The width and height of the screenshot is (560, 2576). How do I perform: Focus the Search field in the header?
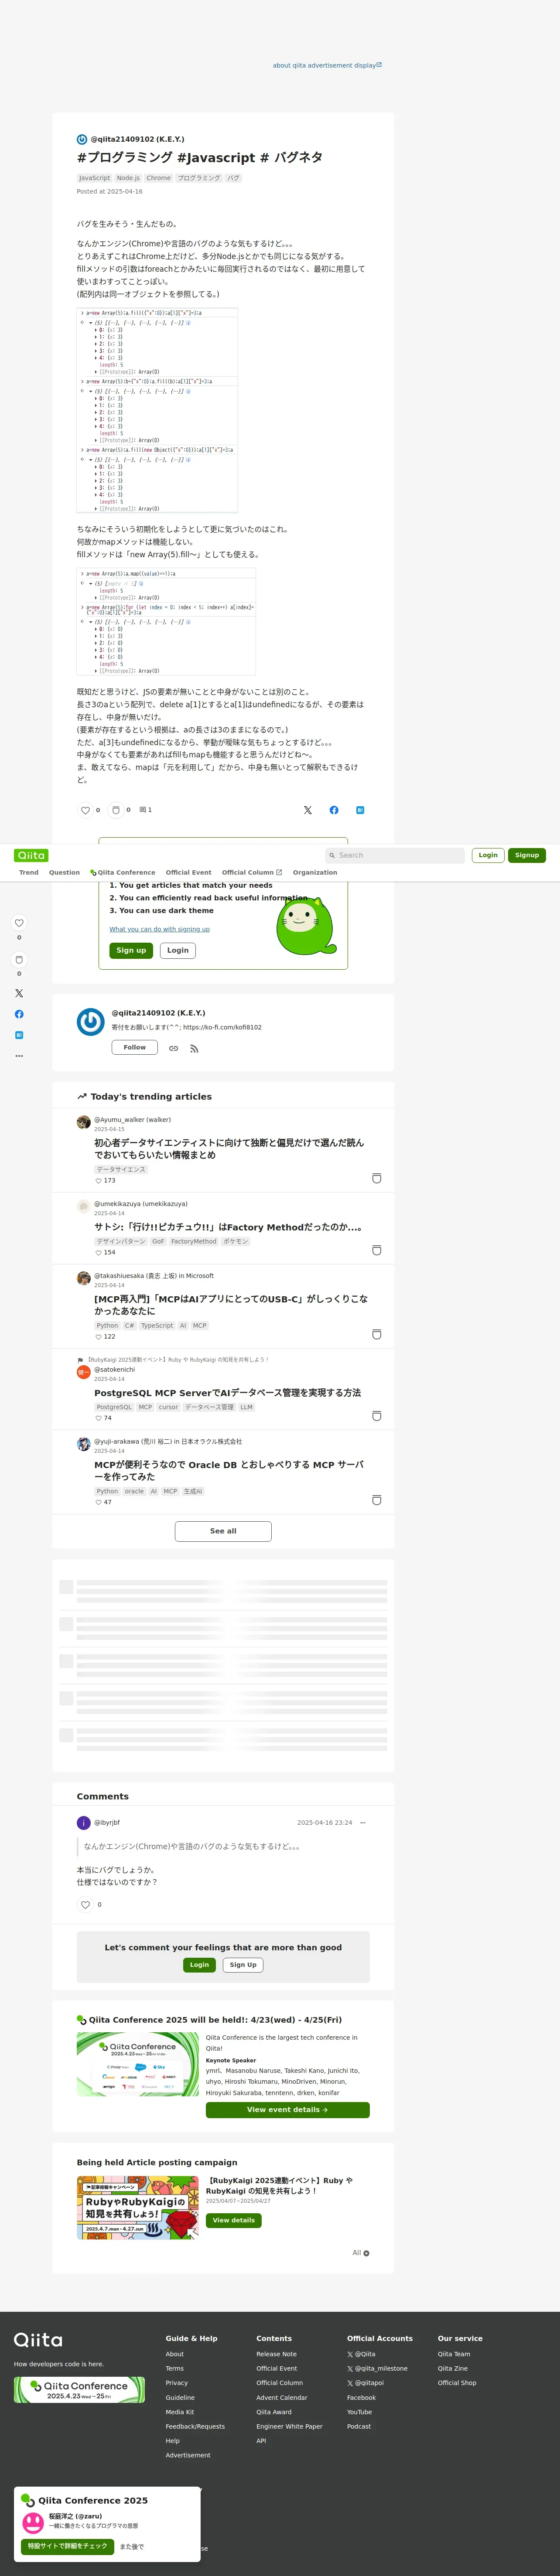[395, 855]
